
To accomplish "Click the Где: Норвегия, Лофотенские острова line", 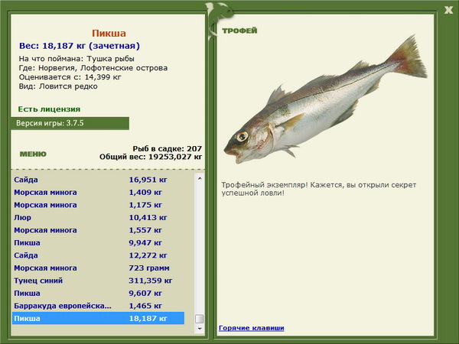I will pos(93,68).
